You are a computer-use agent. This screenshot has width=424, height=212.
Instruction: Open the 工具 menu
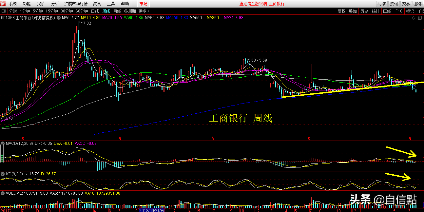pyautogui.click(x=111, y=4)
